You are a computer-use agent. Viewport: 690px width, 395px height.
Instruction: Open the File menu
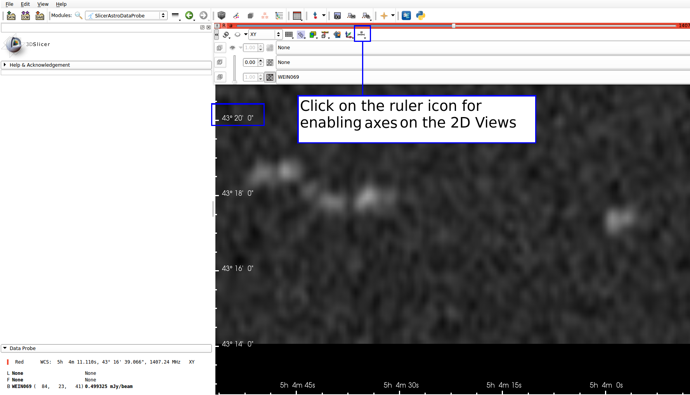pyautogui.click(x=9, y=4)
